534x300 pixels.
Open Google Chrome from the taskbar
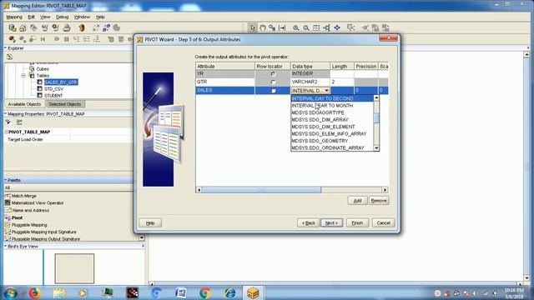205,292
